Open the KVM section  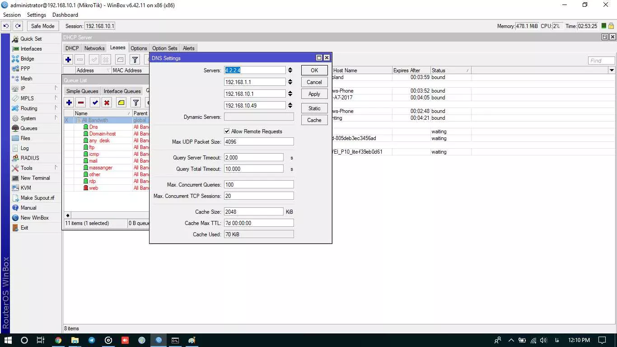pyautogui.click(x=26, y=188)
